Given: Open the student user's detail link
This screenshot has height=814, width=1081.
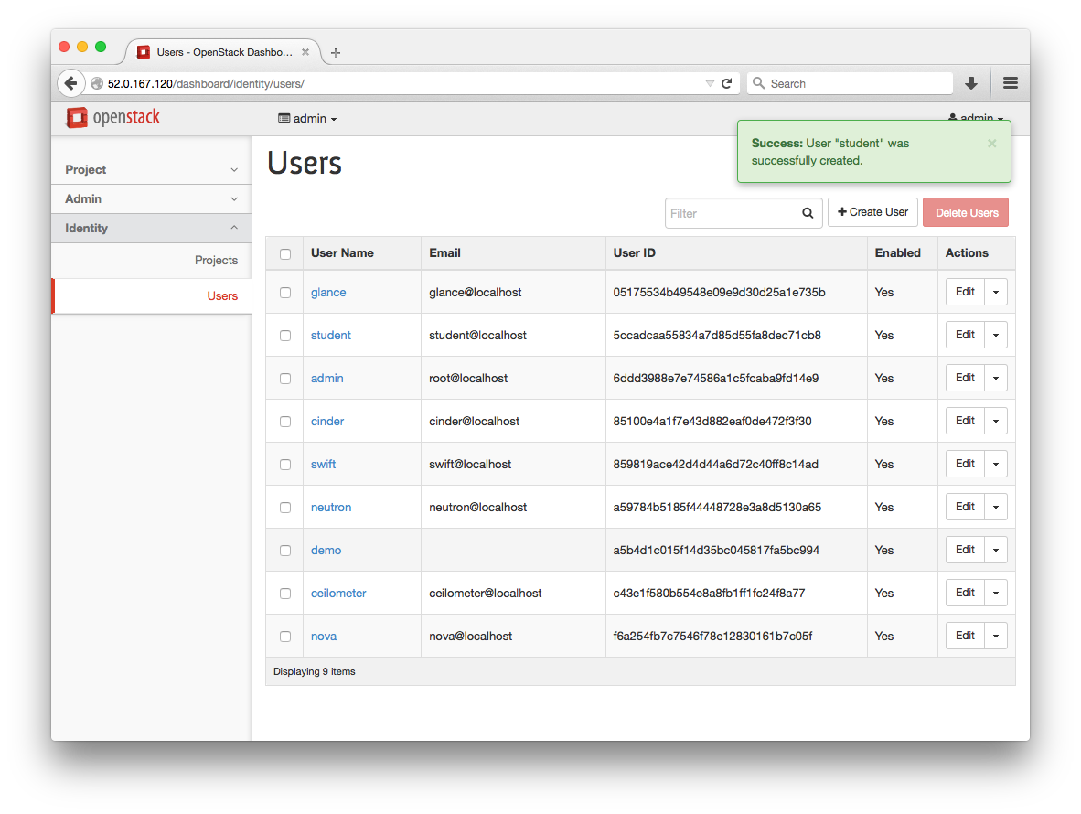Looking at the screenshot, I should point(330,335).
